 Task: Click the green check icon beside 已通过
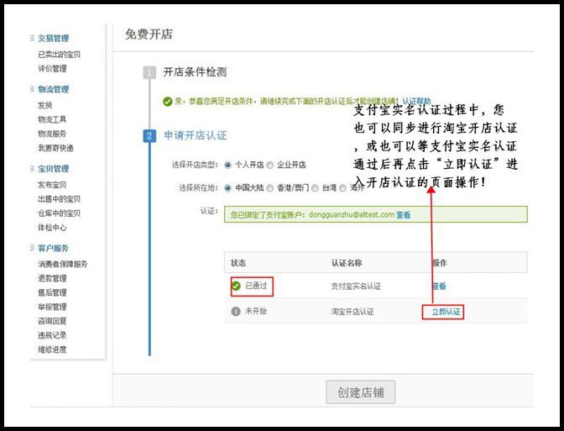tap(236, 286)
